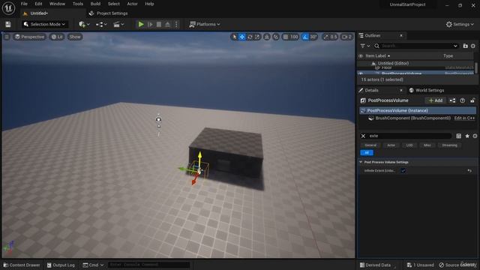Viewport: 480px width, 270px height.
Task: Open the grid snap value 100
Action: click(294, 37)
